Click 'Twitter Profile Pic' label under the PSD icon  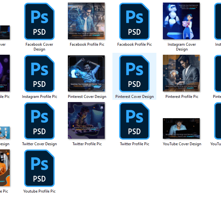134,144
